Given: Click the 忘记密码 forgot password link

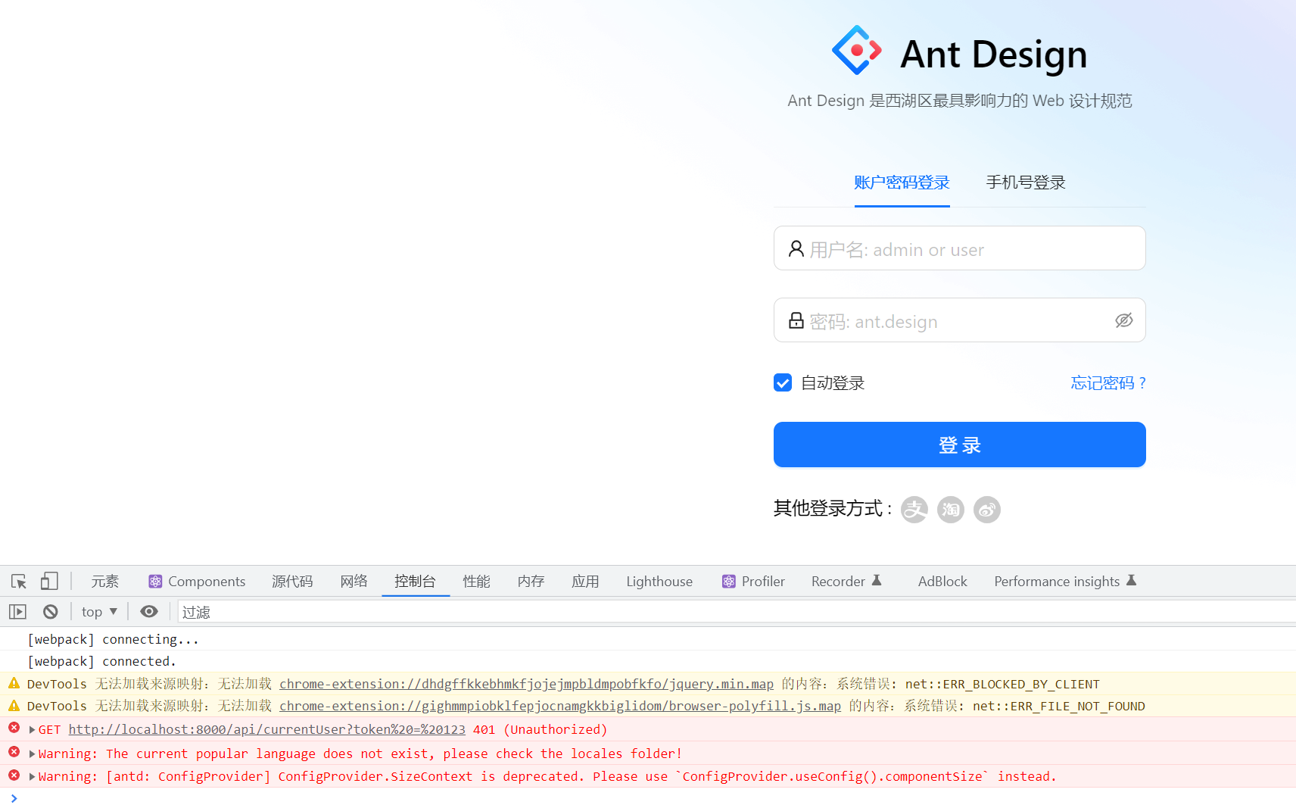Looking at the screenshot, I should [1108, 383].
